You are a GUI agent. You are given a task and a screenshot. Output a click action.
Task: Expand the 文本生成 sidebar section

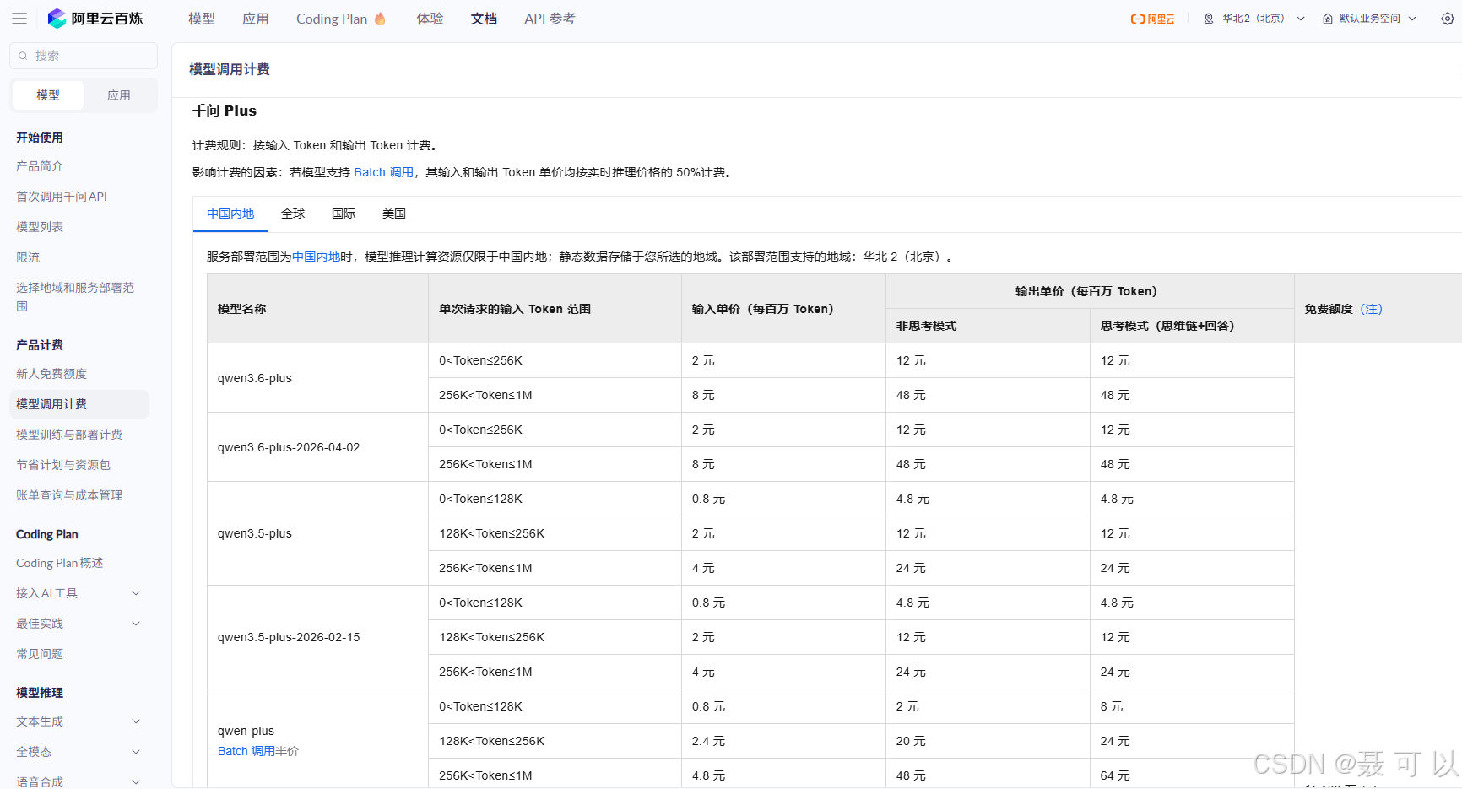136,721
